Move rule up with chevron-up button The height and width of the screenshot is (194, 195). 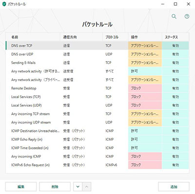point(87,187)
